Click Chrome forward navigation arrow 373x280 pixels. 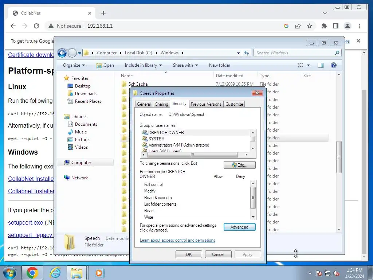[25, 26]
